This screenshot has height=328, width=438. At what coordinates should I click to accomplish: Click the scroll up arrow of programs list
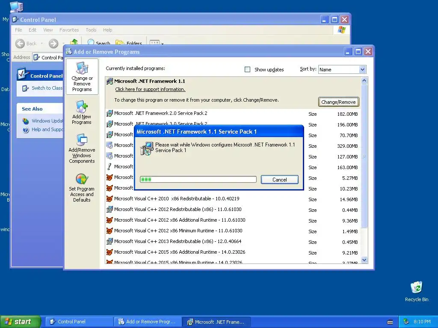click(364, 81)
